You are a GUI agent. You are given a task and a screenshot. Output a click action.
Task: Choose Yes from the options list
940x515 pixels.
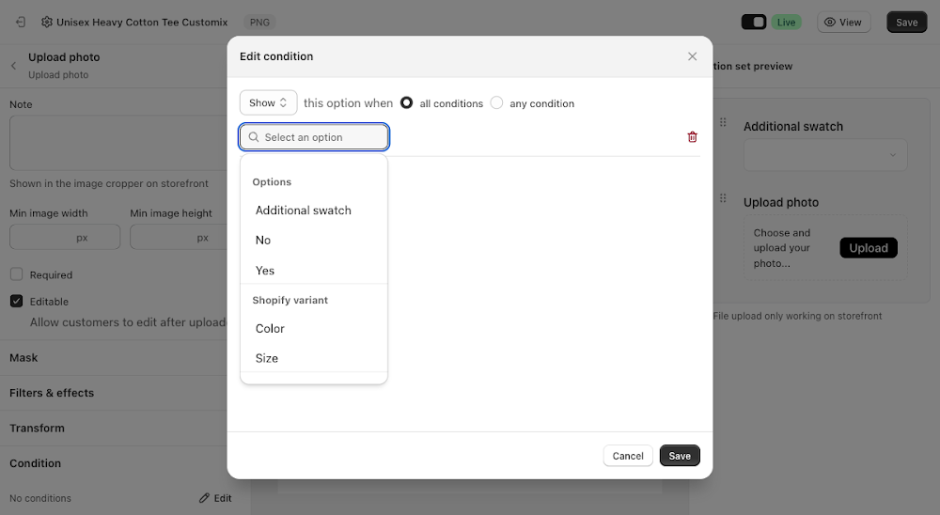pos(314,271)
